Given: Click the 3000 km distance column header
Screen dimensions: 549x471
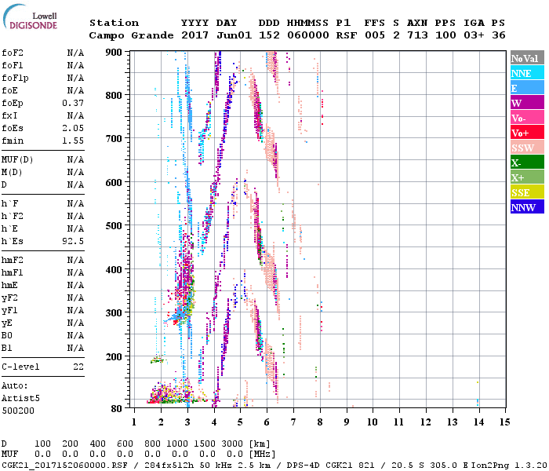Looking at the screenshot, I should pos(232,444).
